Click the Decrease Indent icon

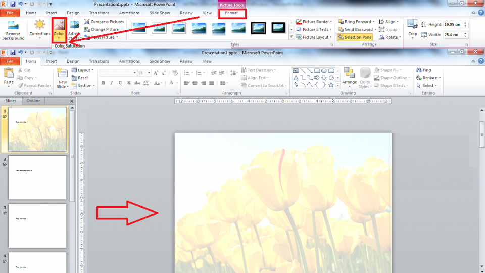tap(214, 73)
